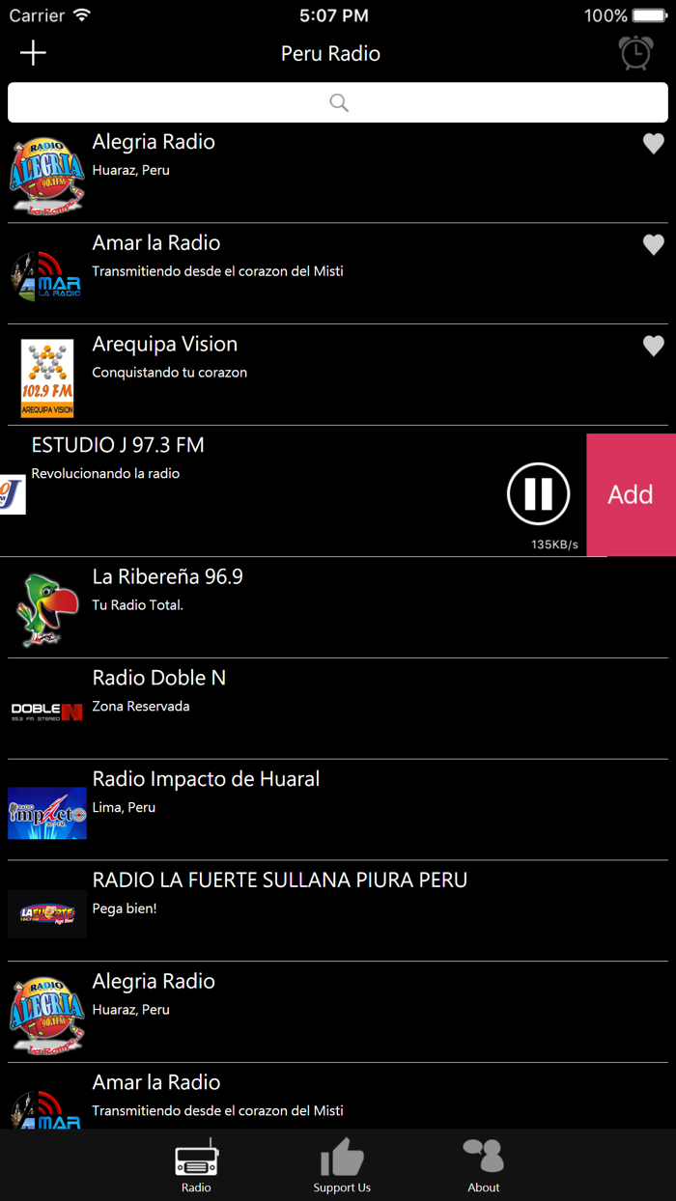Image resolution: width=676 pixels, height=1201 pixels.
Task: Open the alarm clock timer
Action: [635, 53]
